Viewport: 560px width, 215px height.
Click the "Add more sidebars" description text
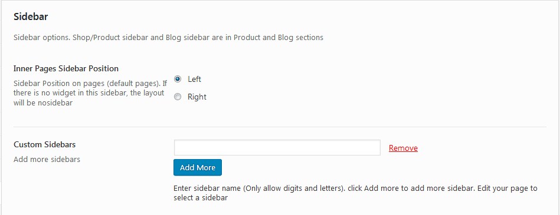click(47, 160)
